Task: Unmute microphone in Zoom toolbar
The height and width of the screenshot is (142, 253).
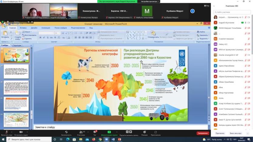Action: 6,132
